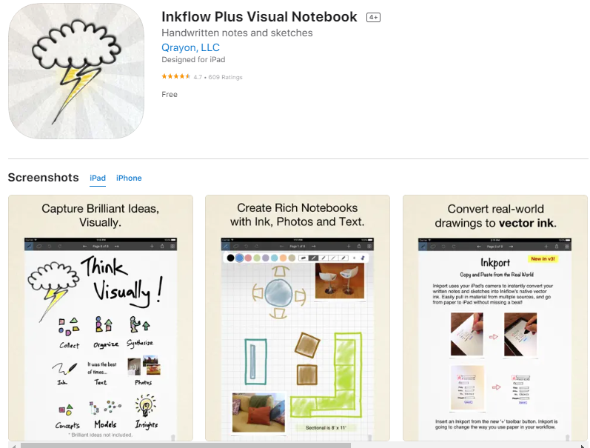Click the lasso icon in the first screenshot
The image size is (590, 448).
(x=38, y=246)
